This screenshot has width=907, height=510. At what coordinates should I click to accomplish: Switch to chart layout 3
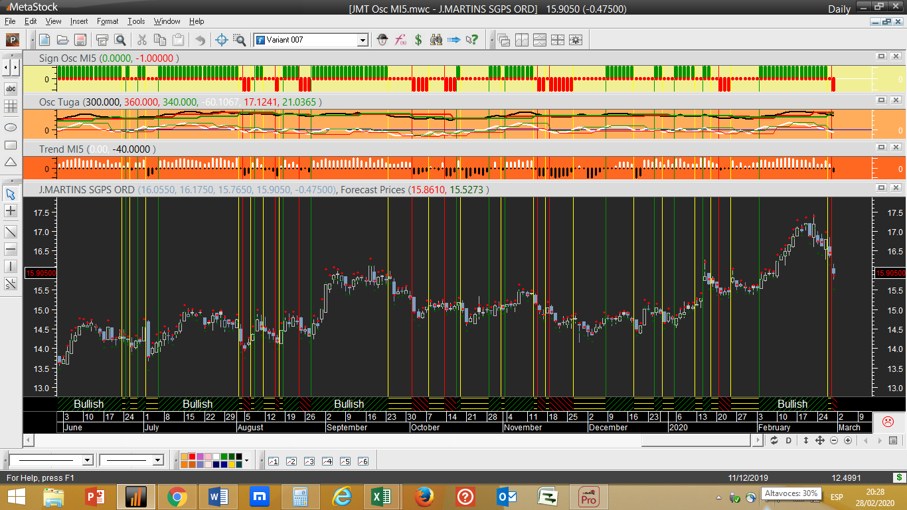click(x=309, y=461)
